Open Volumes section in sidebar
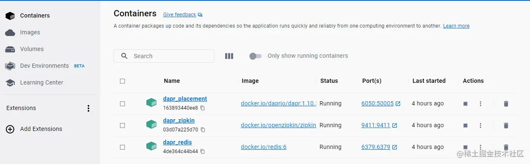The image size is (530, 164). tap(32, 49)
